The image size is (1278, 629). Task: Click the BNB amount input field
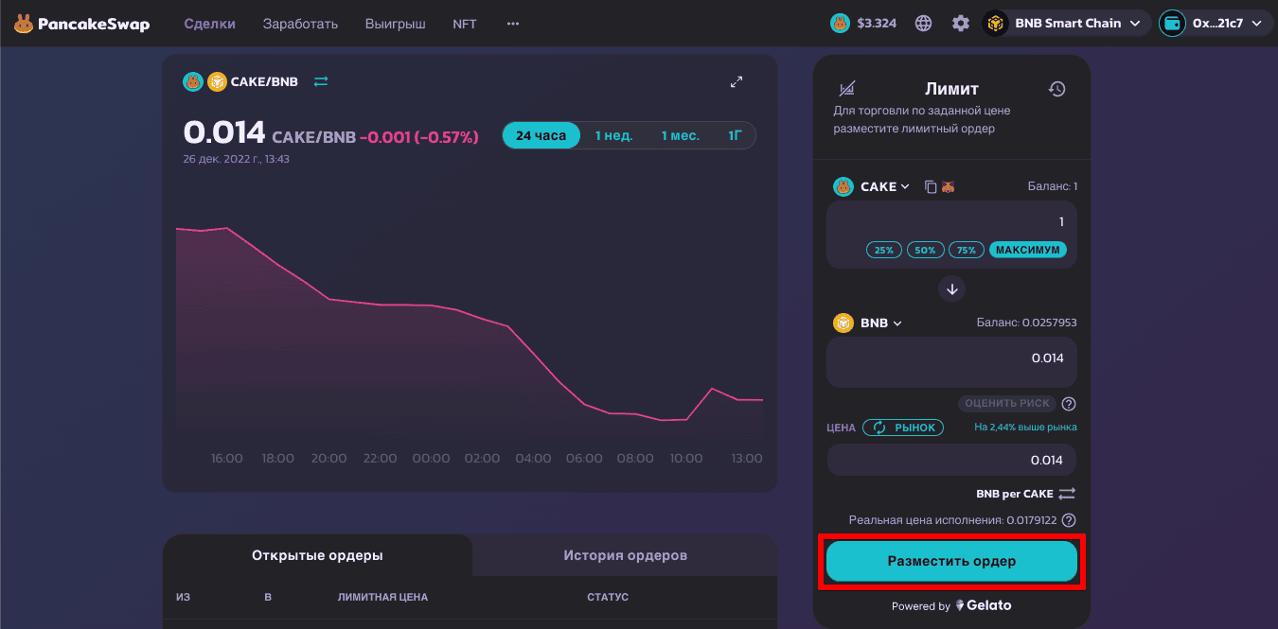point(952,362)
